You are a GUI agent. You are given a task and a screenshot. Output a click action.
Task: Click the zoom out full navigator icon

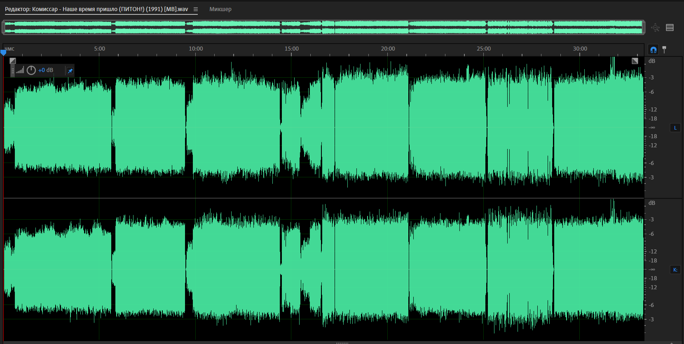655,28
